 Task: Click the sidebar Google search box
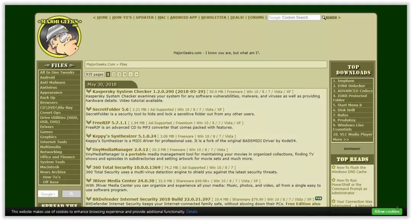[48, 194]
